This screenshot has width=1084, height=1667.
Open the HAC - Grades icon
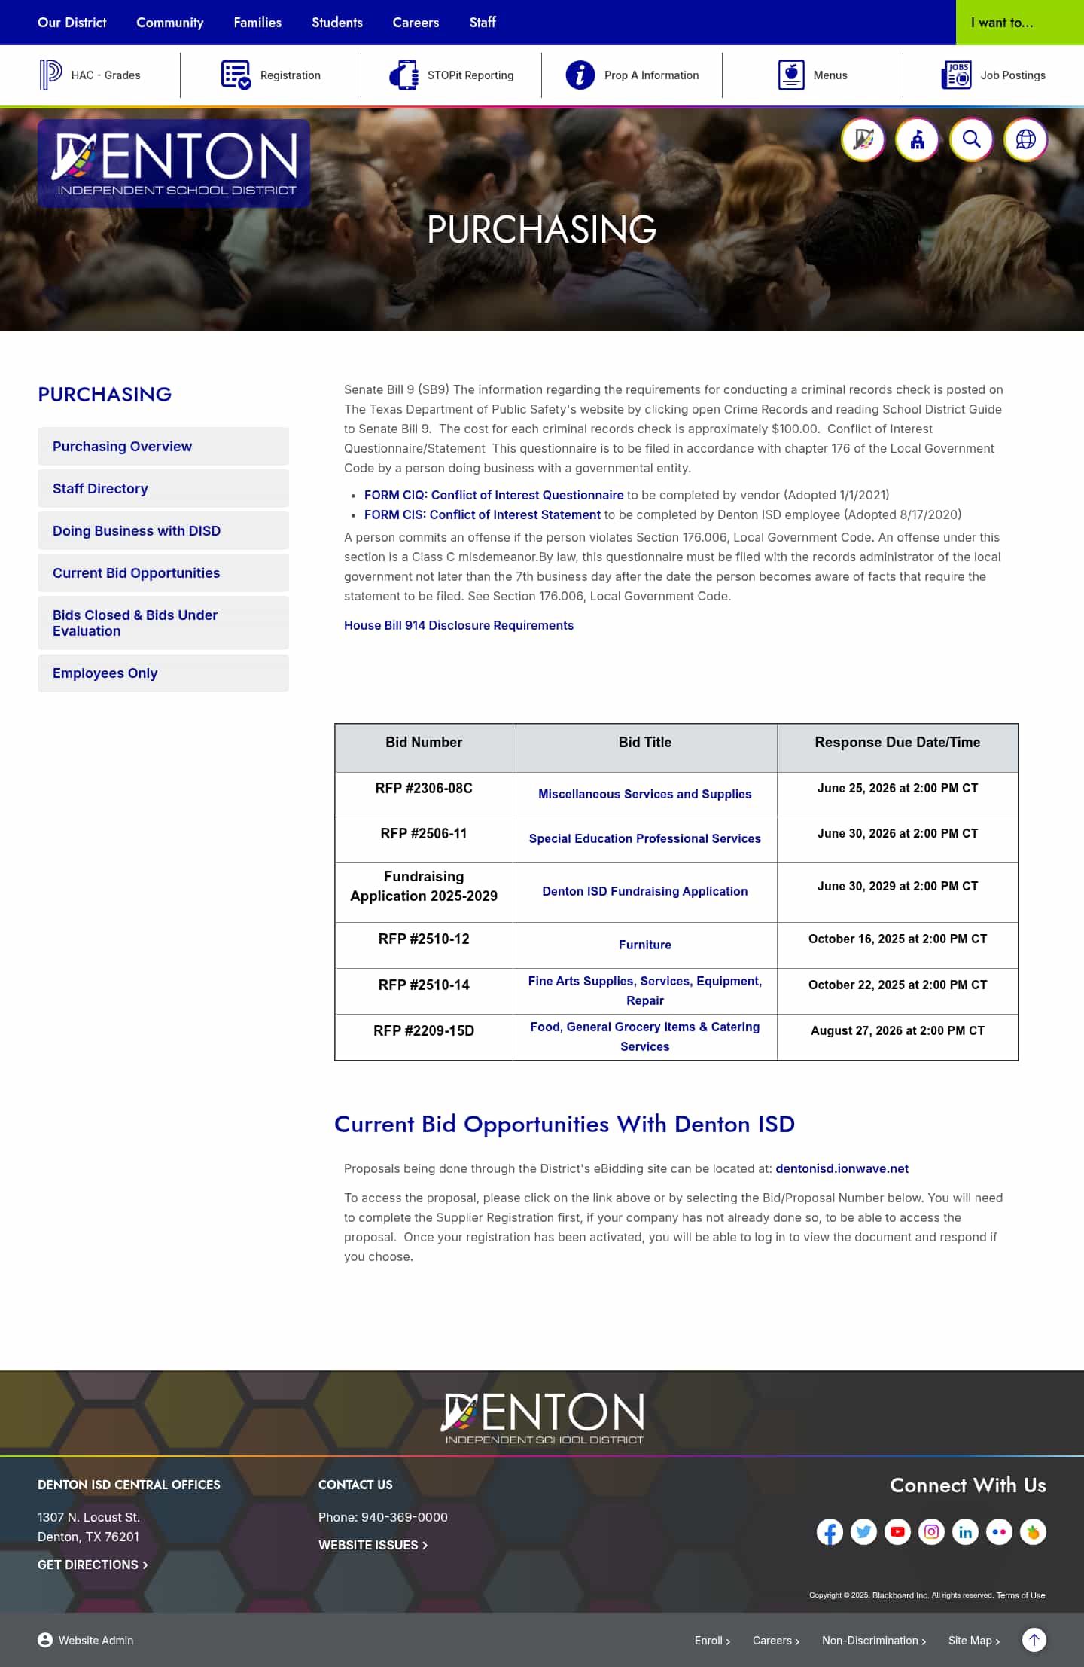[x=50, y=75]
